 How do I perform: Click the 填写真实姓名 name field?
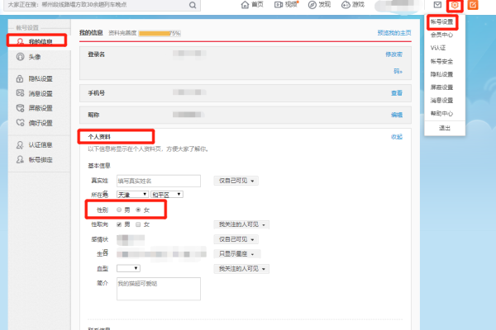159,181
